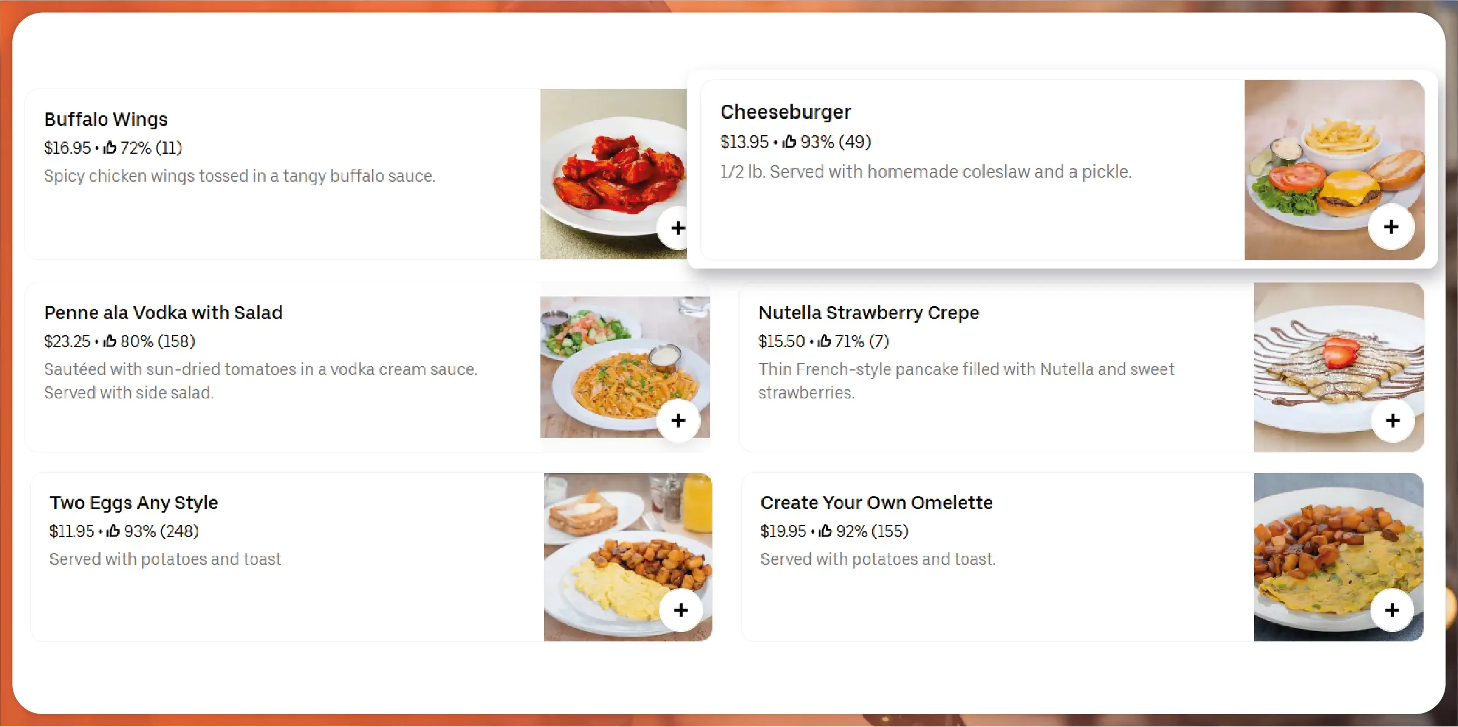Add Cheeseburger to cart with plus
Image resolution: width=1458 pixels, height=727 pixels.
pos(1391,227)
